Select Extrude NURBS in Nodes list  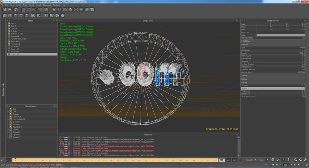tap(17, 34)
